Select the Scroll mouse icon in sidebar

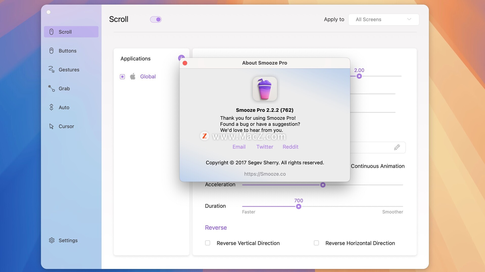[x=51, y=32]
